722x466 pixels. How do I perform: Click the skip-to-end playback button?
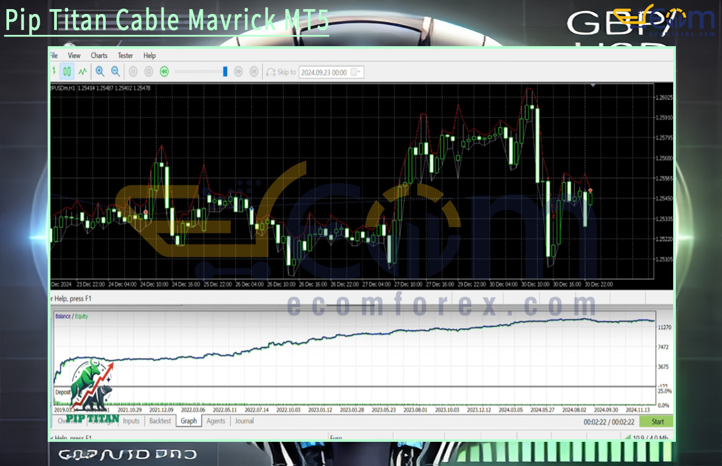[x=255, y=71]
